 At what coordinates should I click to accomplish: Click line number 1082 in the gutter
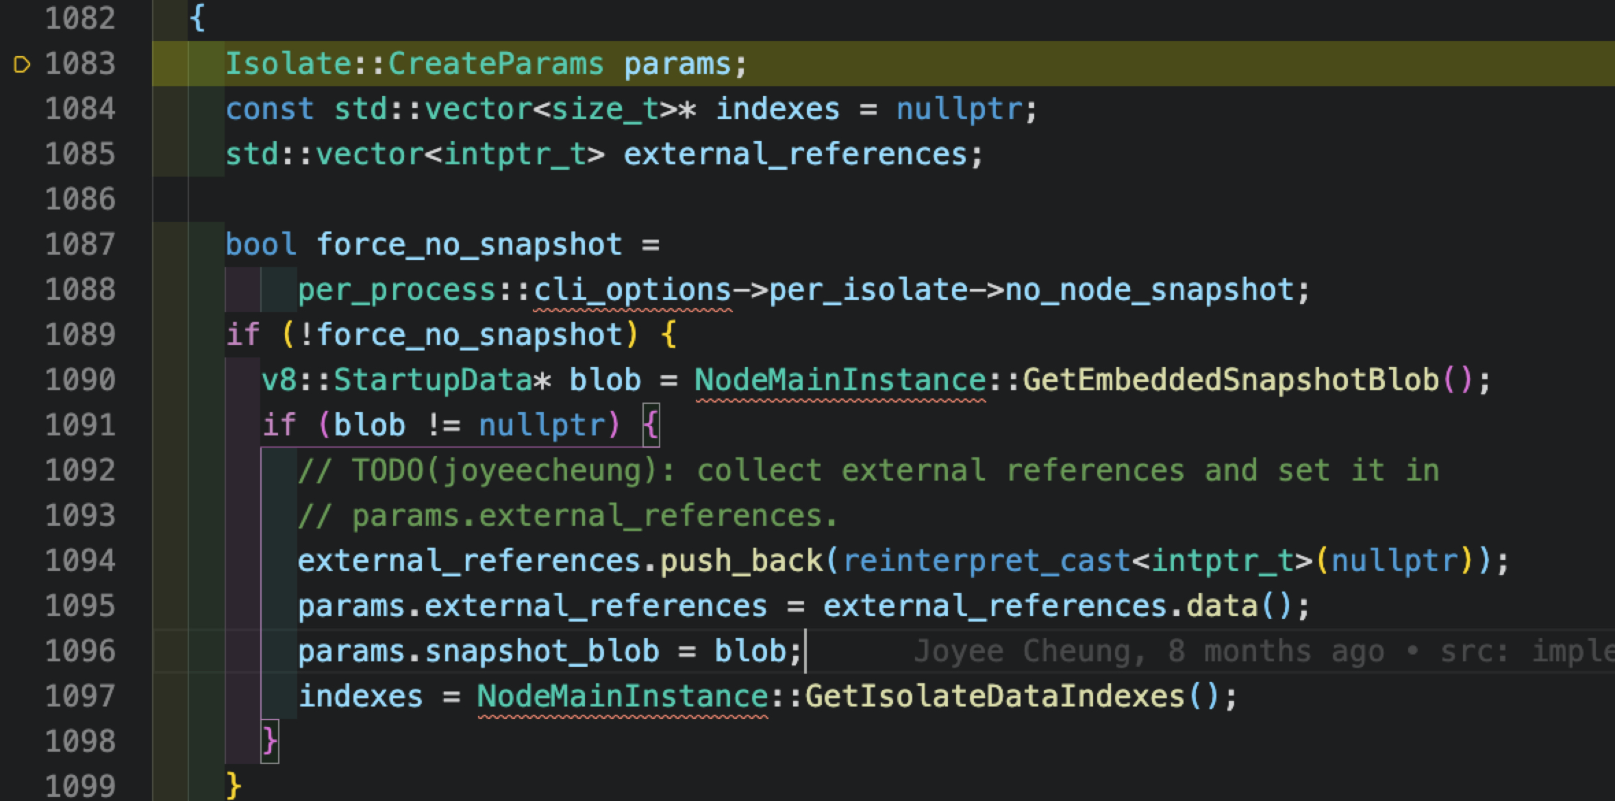click(x=80, y=18)
